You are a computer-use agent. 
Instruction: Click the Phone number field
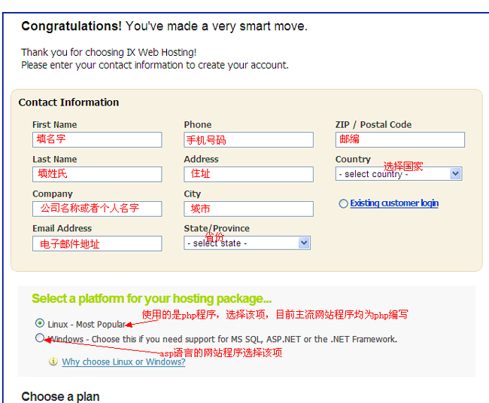248,140
